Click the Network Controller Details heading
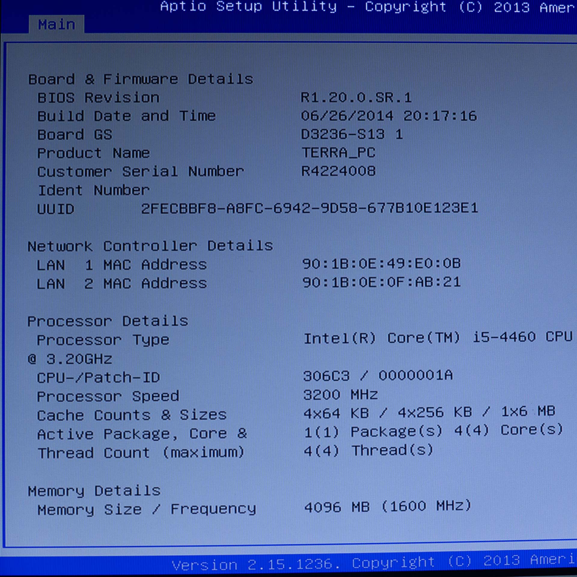The width and height of the screenshot is (577, 577). coord(150,246)
